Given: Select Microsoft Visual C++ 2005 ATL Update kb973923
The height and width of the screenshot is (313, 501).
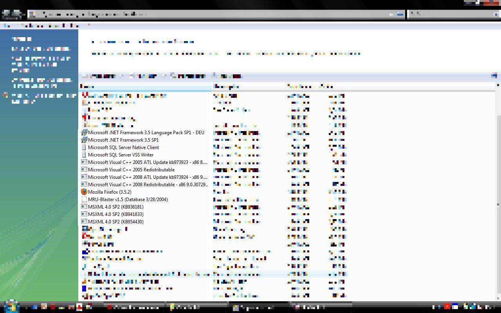Looking at the screenshot, I should (x=148, y=162).
